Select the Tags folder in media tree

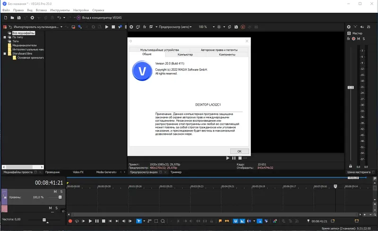(16, 41)
